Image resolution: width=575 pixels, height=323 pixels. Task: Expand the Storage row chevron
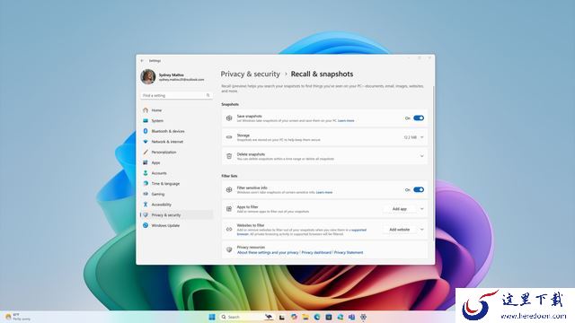coord(422,137)
